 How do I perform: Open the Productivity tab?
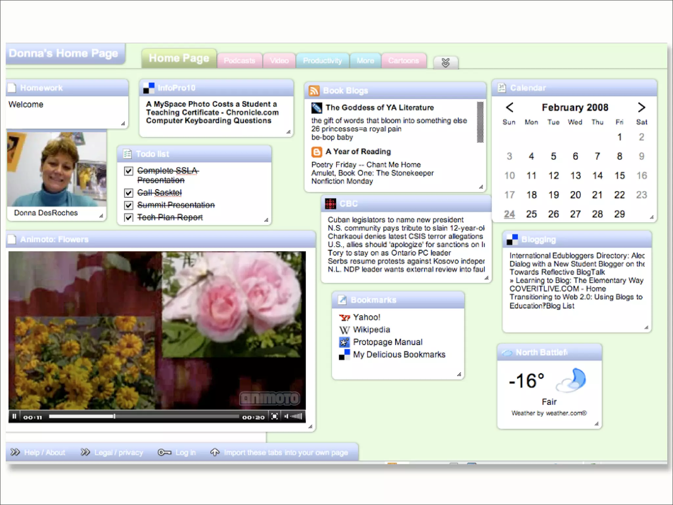point(322,61)
